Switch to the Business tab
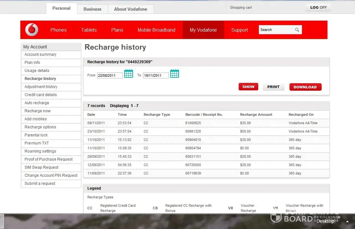Image resolution: width=355 pixels, height=229 pixels. point(92,9)
